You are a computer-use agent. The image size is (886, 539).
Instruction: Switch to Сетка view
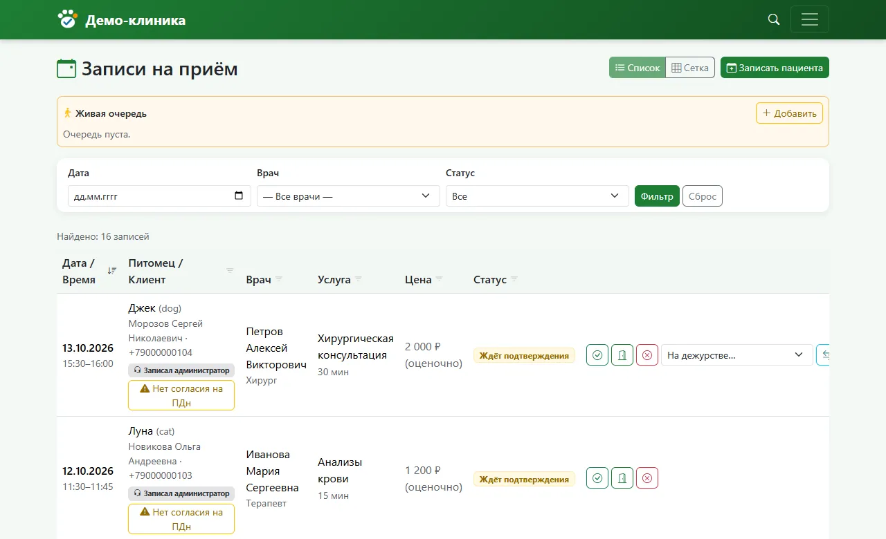point(690,68)
